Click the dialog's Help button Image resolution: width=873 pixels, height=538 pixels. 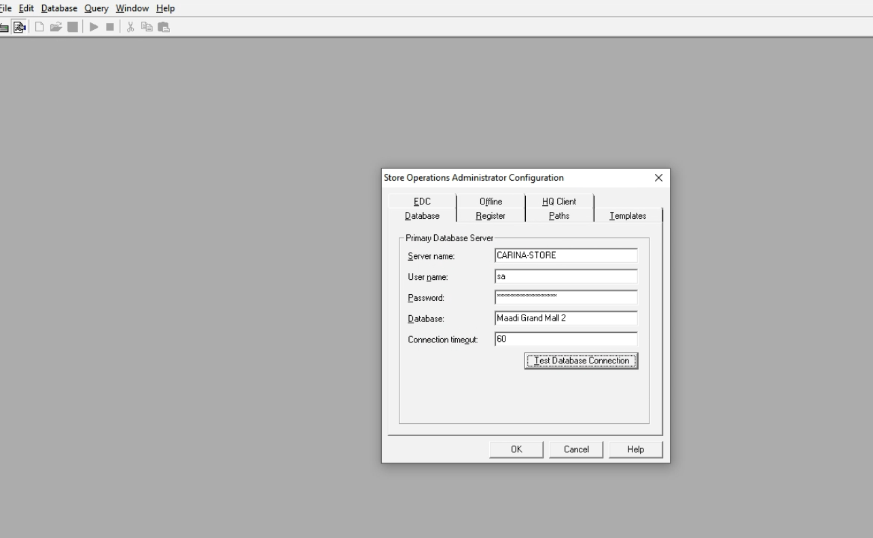(636, 449)
